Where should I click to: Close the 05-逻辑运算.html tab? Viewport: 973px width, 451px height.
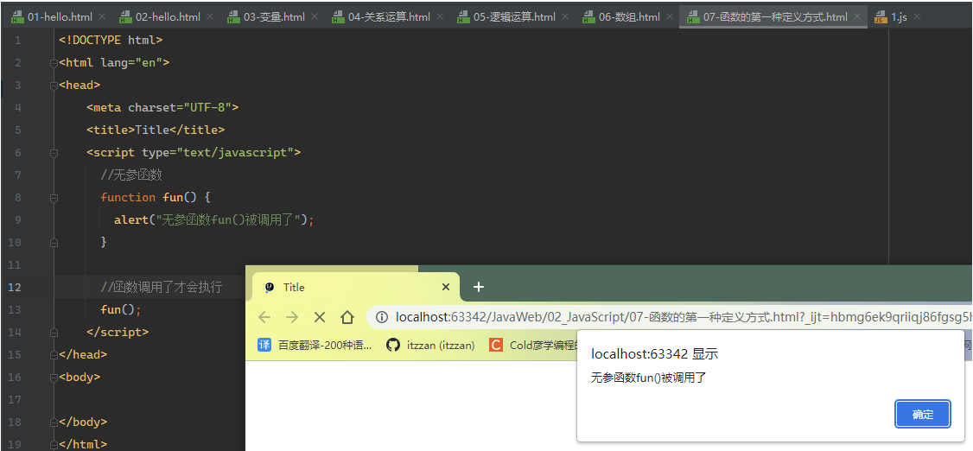(565, 16)
